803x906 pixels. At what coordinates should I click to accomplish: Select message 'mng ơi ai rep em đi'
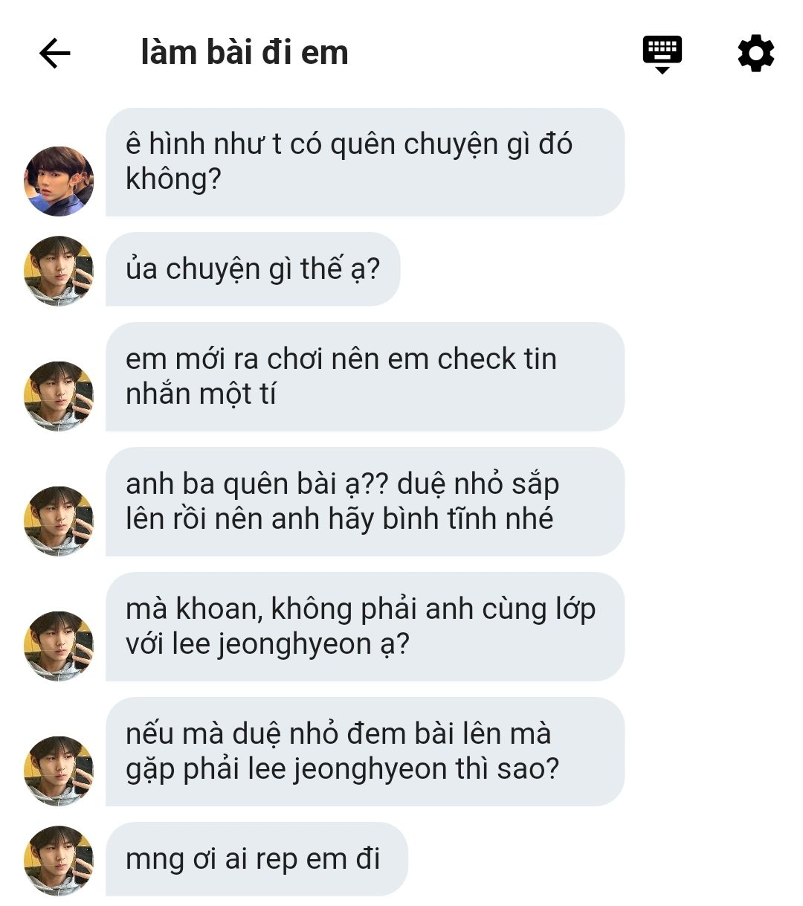pyautogui.click(x=257, y=858)
